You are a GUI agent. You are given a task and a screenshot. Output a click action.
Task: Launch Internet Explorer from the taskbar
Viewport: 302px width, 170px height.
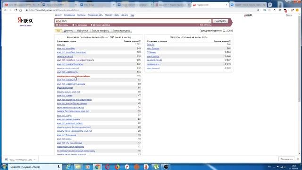coord(68,167)
